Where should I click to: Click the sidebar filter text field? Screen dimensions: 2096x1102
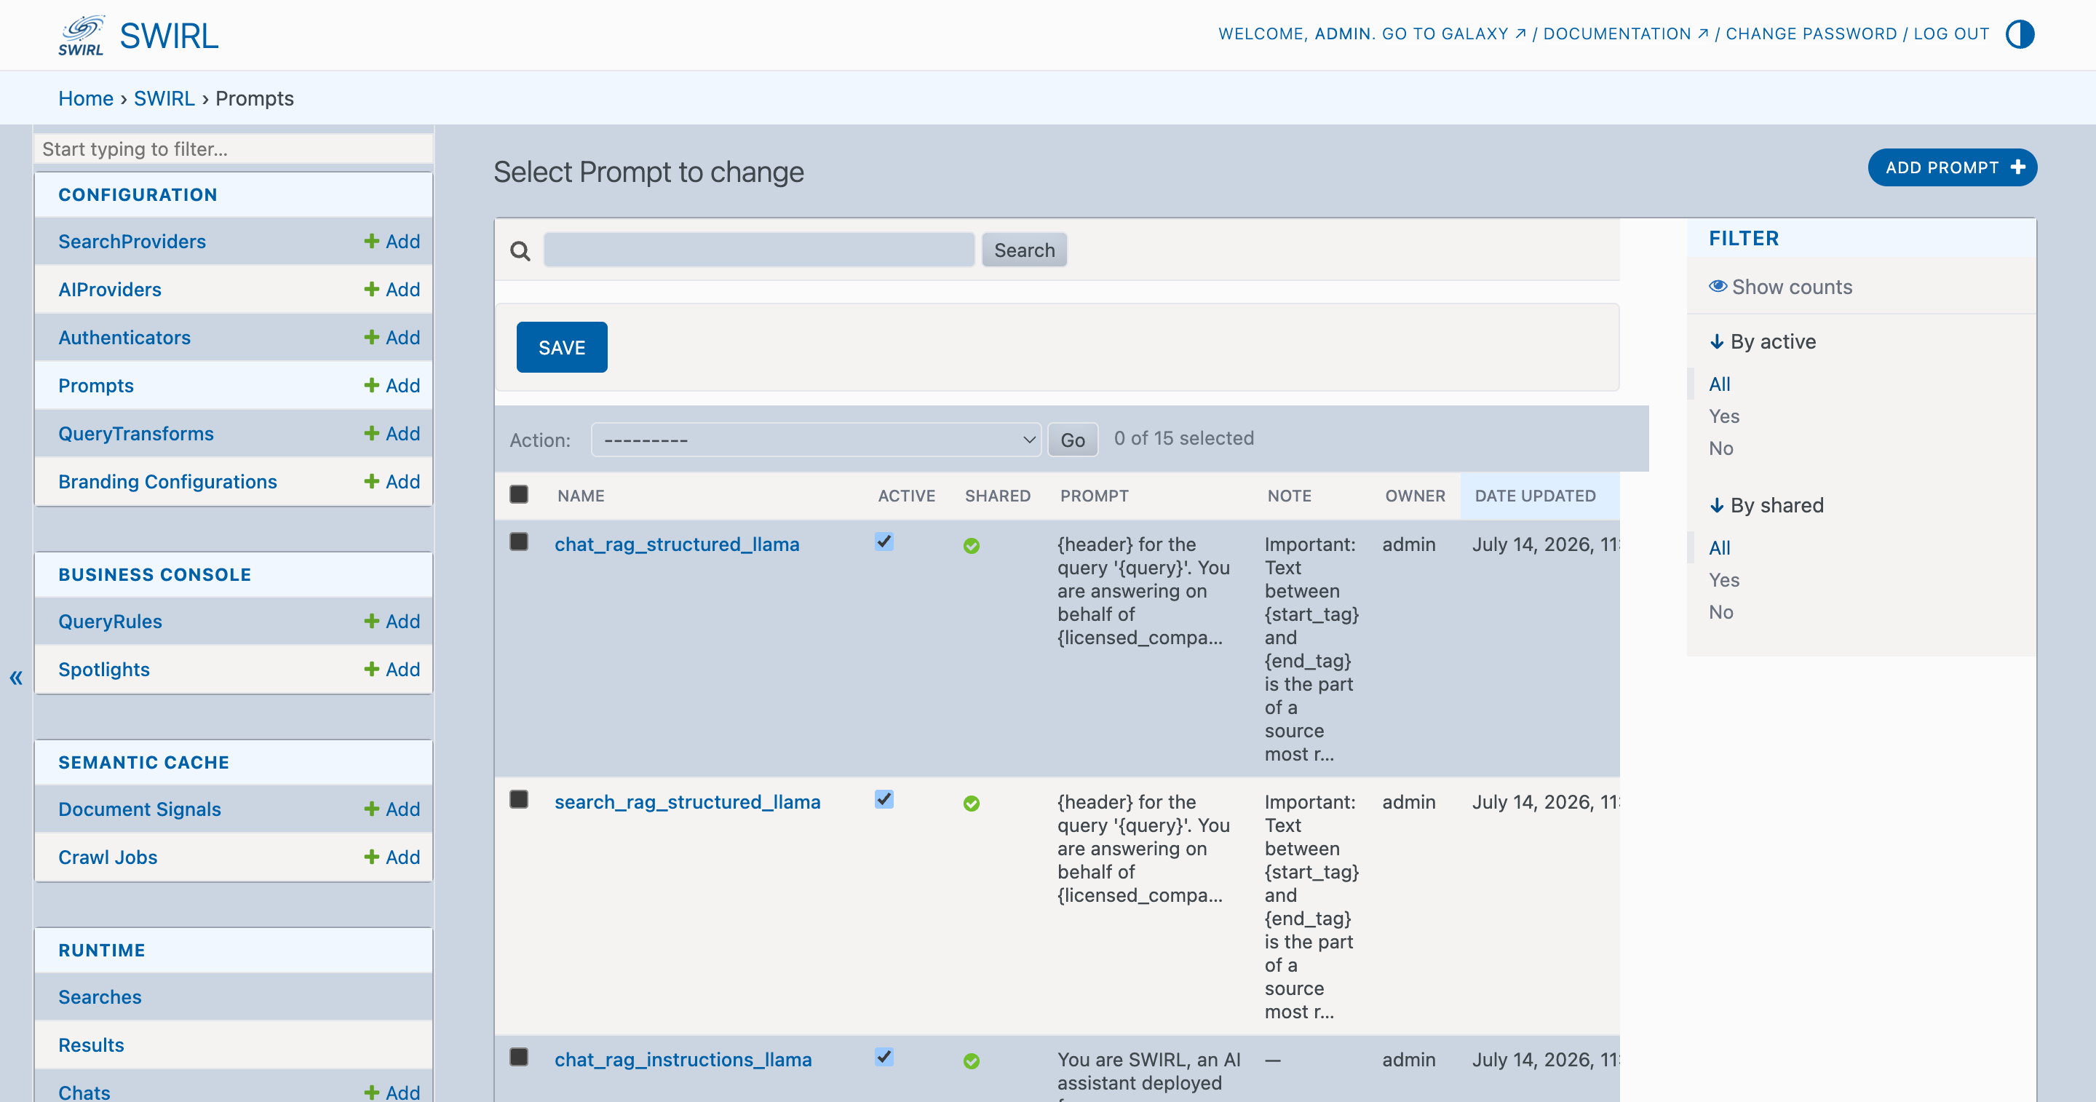(x=234, y=149)
